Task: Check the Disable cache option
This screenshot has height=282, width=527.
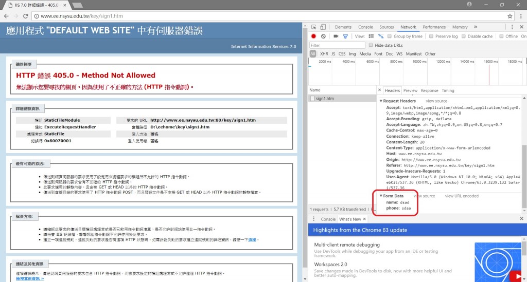Action: coord(464,36)
